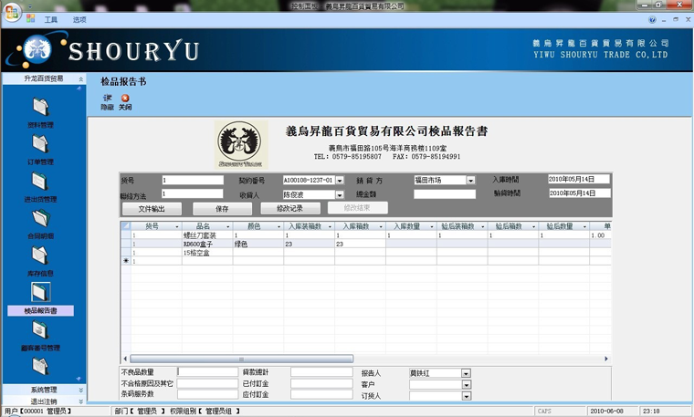Expand the 退出注销 sidebar section
The width and height of the screenshot is (694, 417).
(x=81, y=401)
